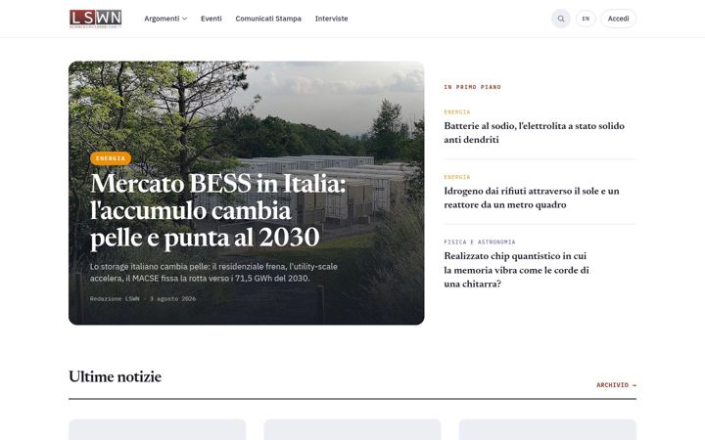Image resolution: width=705 pixels, height=440 pixels.
Task: Go to Comunicati Stampa
Action: pyautogui.click(x=268, y=19)
